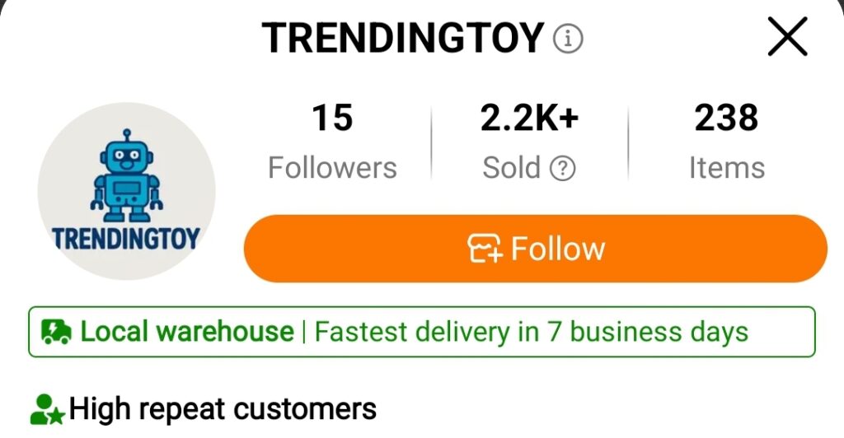Tap the Fastest delivery in 7 business days text
This screenshot has height=438, width=844.
pos(532,332)
